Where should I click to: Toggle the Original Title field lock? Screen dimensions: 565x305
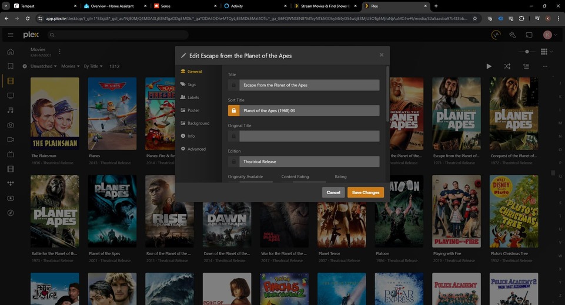[233, 136]
